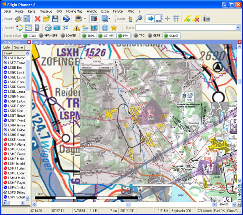Switch to the Suche tab
Image resolution: width=243 pixels, height=215 pixels.
coord(18,47)
